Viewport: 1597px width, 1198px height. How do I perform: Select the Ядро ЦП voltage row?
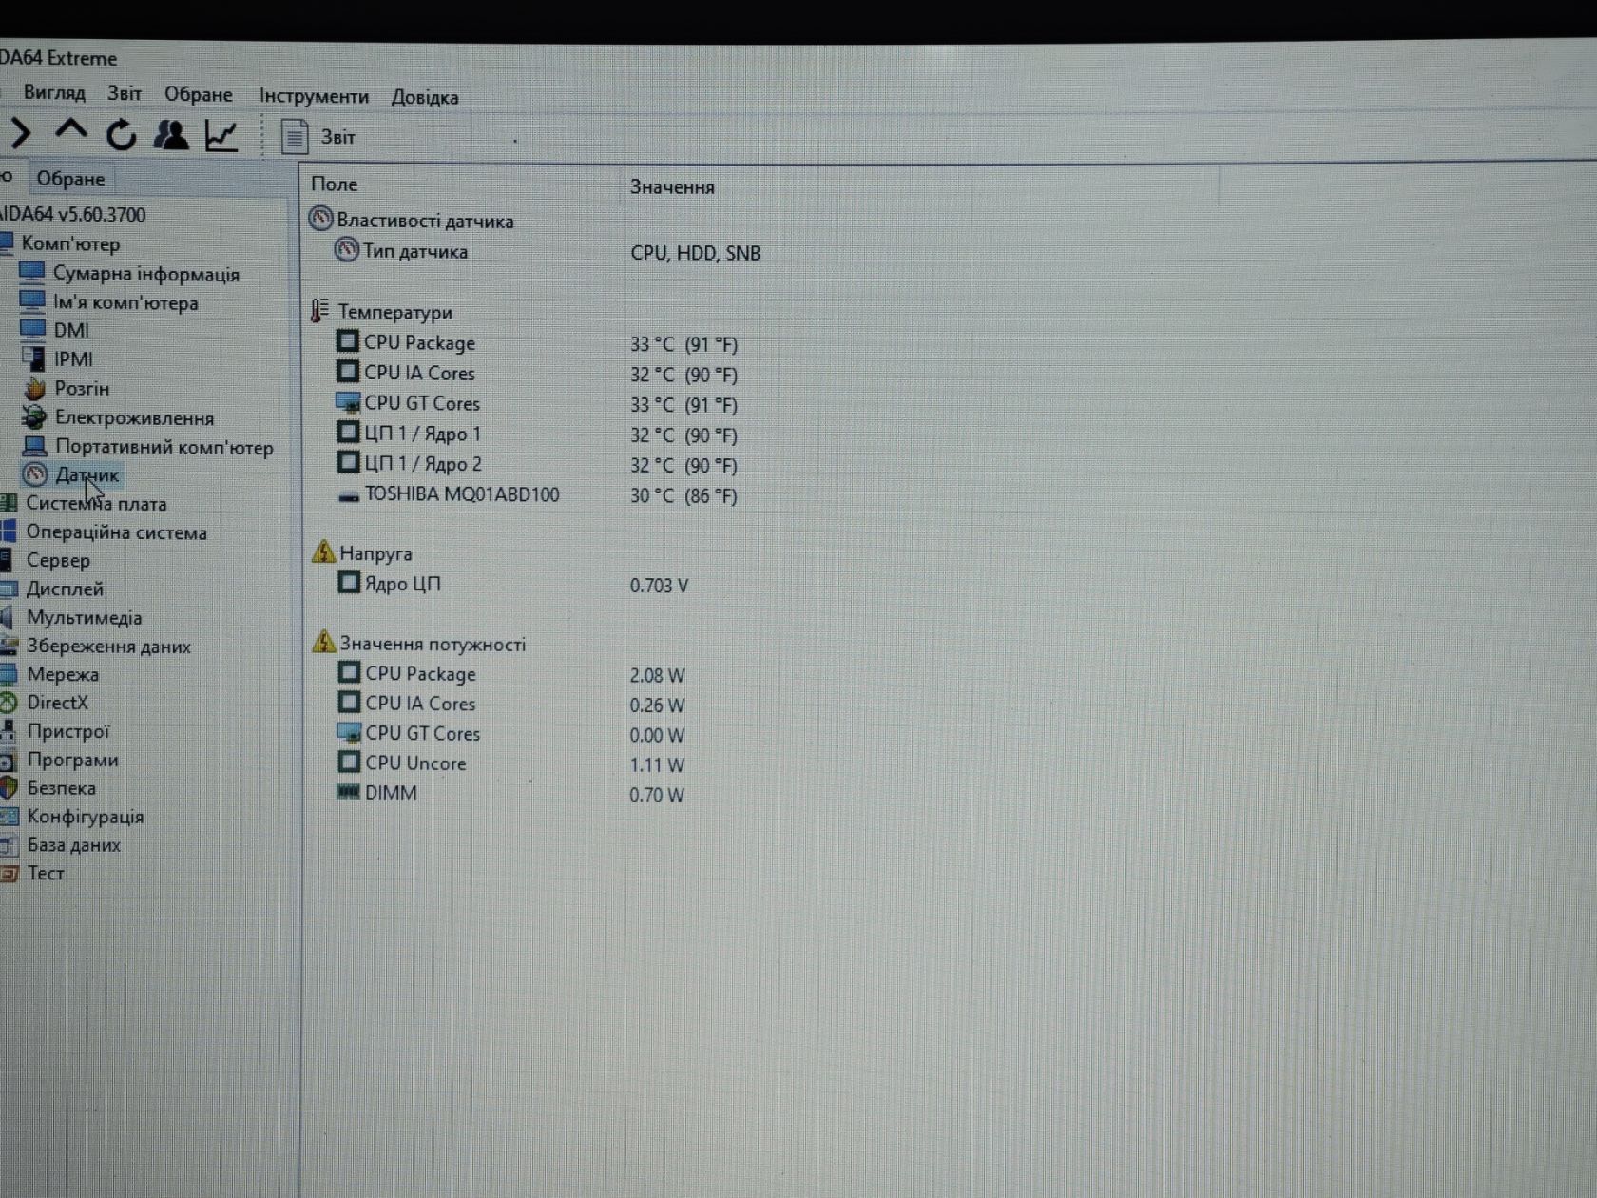pos(513,584)
